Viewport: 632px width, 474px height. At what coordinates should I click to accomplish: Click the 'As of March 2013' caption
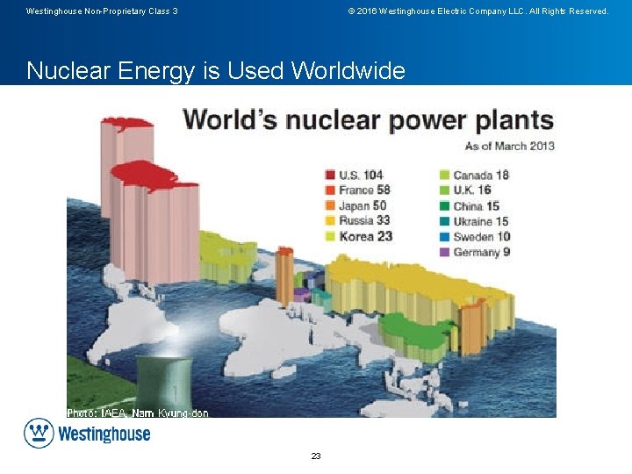pos(509,146)
